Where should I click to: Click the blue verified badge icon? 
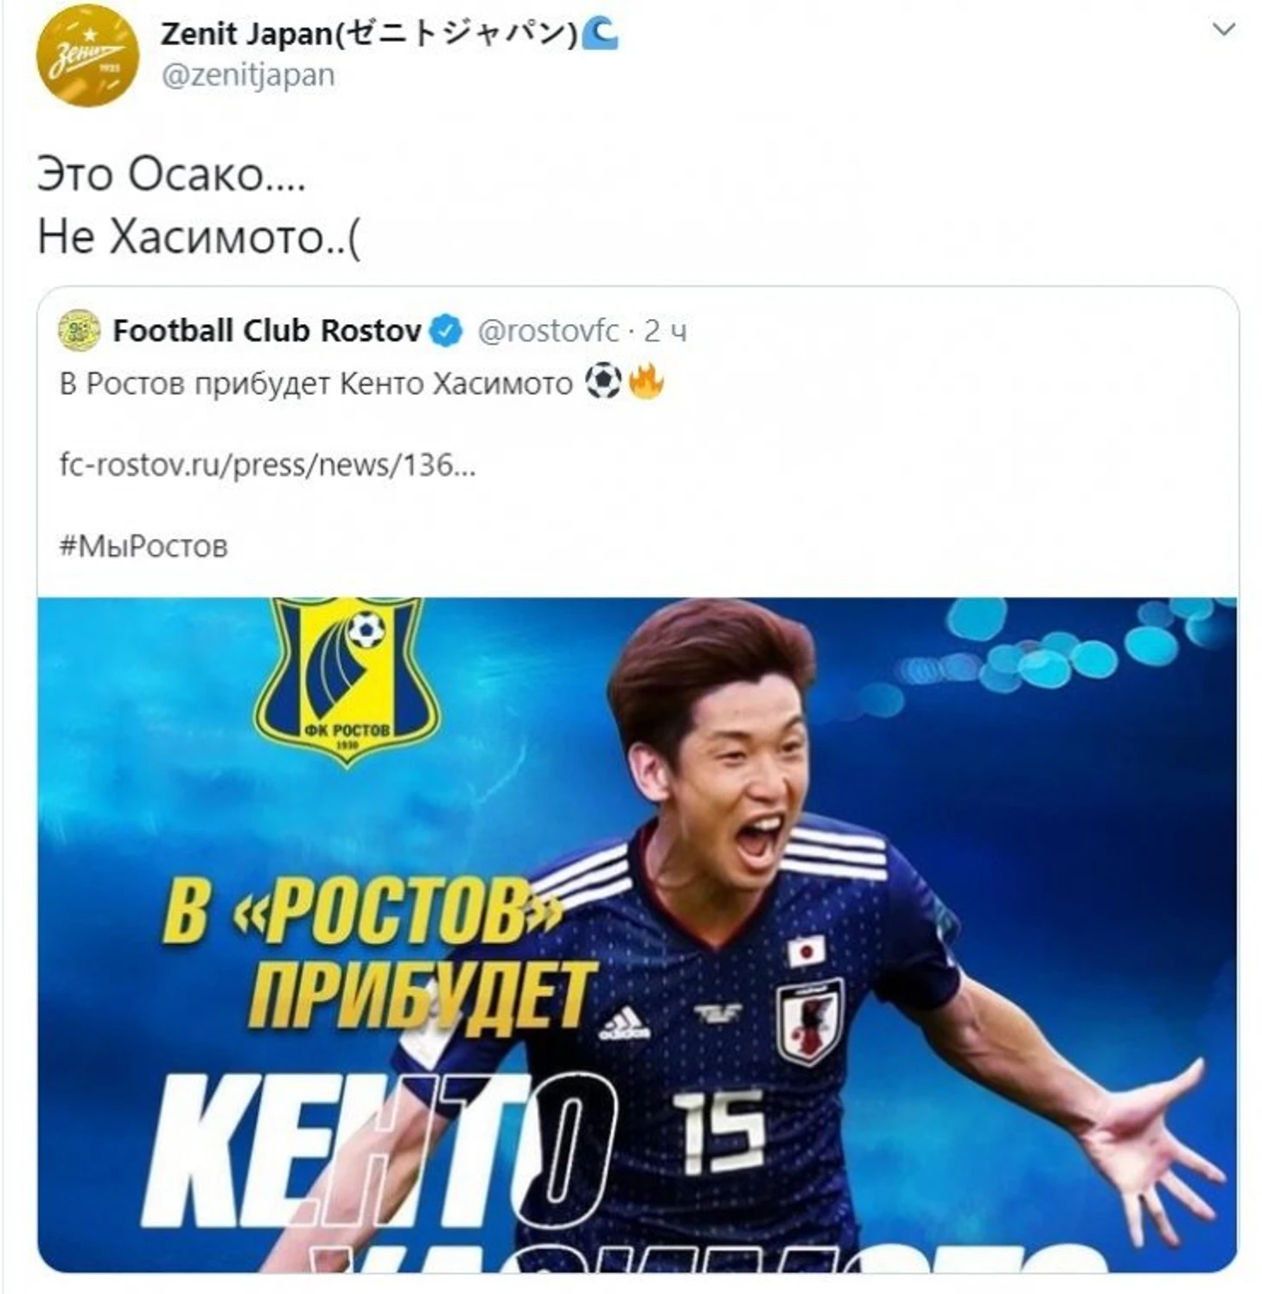[x=446, y=331]
